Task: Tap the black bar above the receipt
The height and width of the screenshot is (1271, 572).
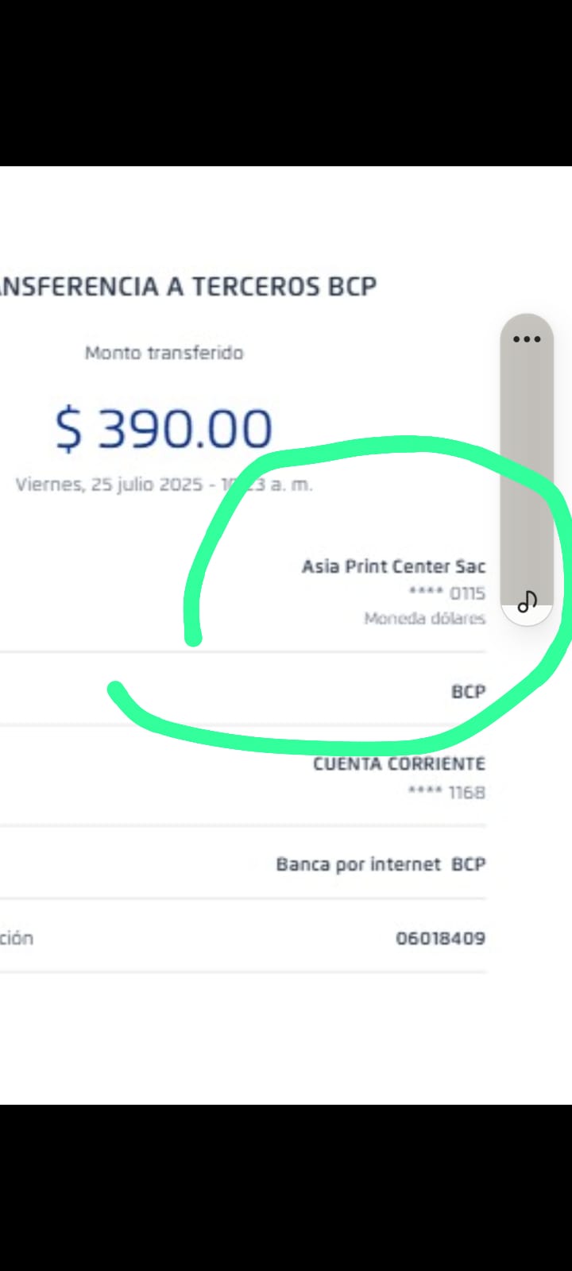Action: [x=286, y=83]
